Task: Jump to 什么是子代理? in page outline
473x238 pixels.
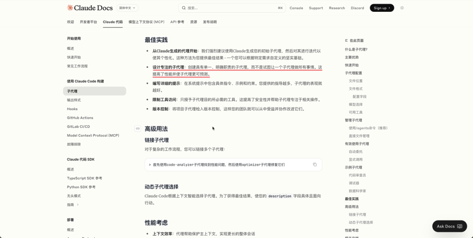Action: (x=356, y=49)
